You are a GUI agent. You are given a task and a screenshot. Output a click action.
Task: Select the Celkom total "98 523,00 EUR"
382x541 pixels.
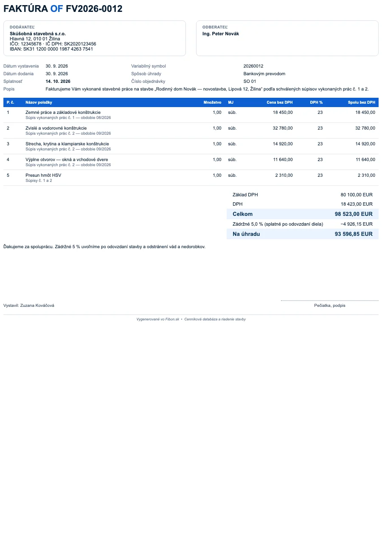354,214
